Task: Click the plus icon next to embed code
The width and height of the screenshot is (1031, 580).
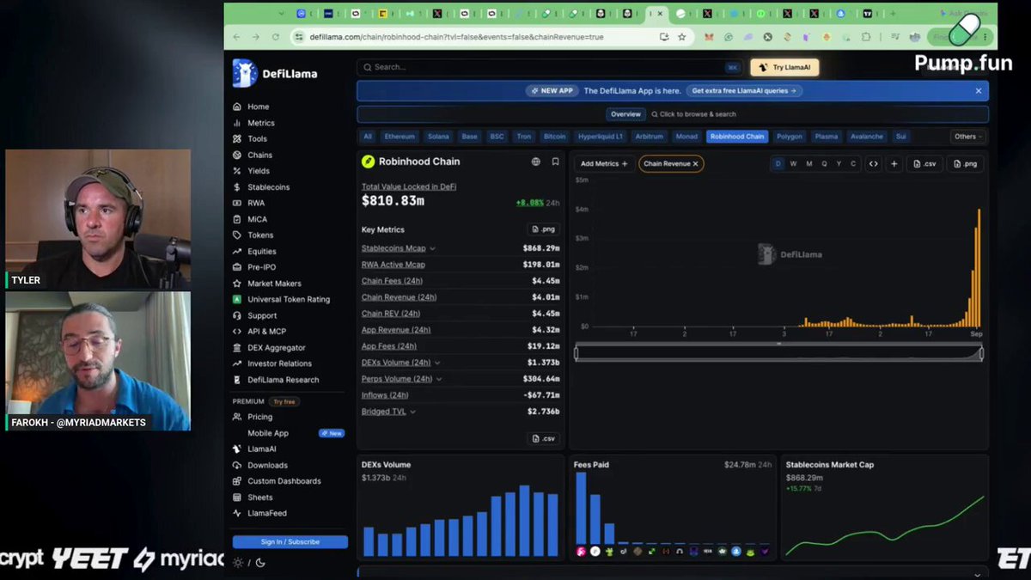Action: point(894,163)
